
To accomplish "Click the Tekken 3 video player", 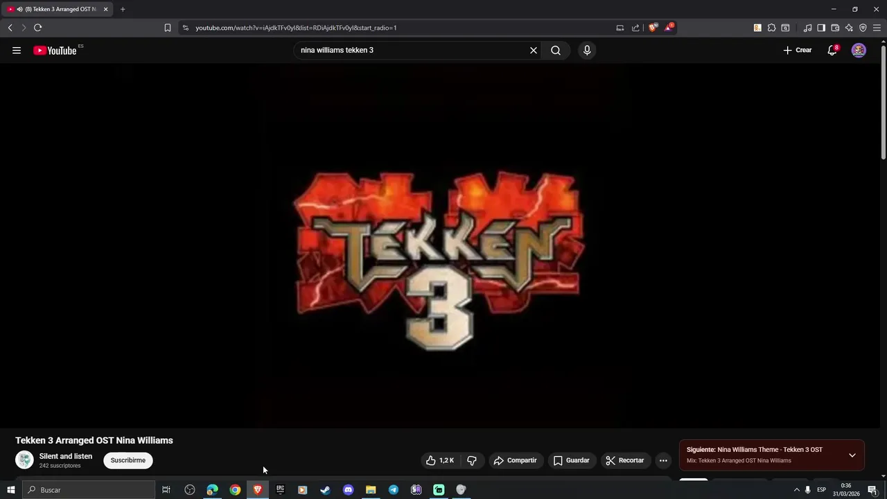I will pos(440,246).
